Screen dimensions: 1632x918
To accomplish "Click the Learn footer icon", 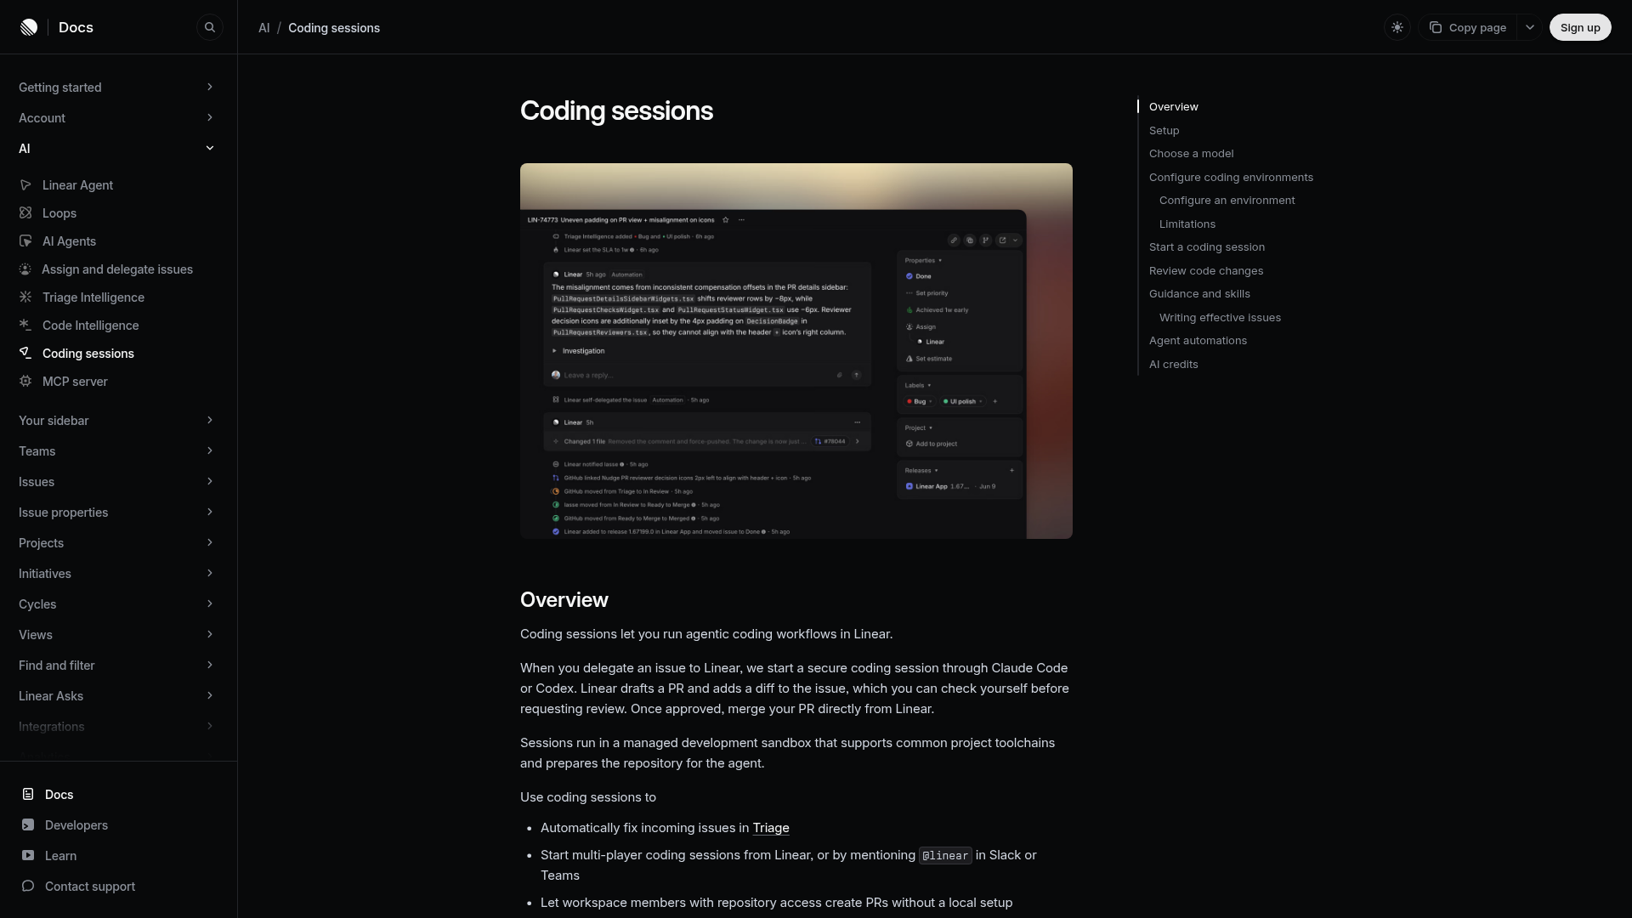I will 28,855.
